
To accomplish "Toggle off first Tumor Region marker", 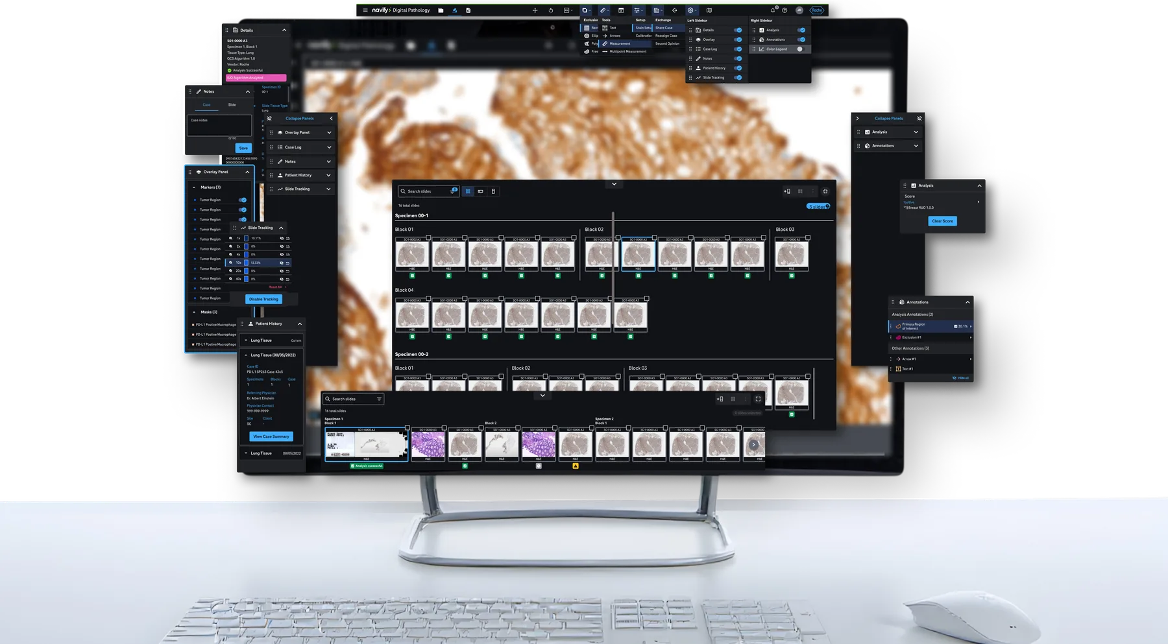I will (x=242, y=200).
